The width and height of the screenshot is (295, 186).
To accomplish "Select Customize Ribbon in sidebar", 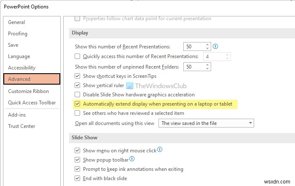I will tap(28, 91).
